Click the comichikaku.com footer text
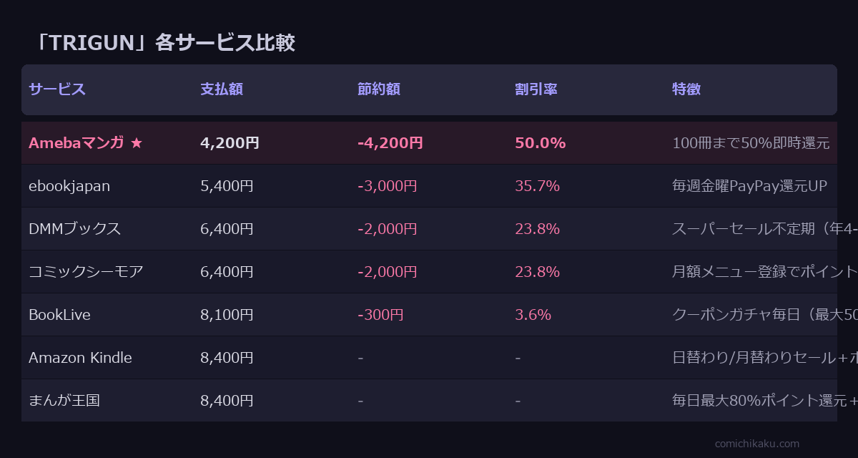The height and width of the screenshot is (458, 858). 757,444
